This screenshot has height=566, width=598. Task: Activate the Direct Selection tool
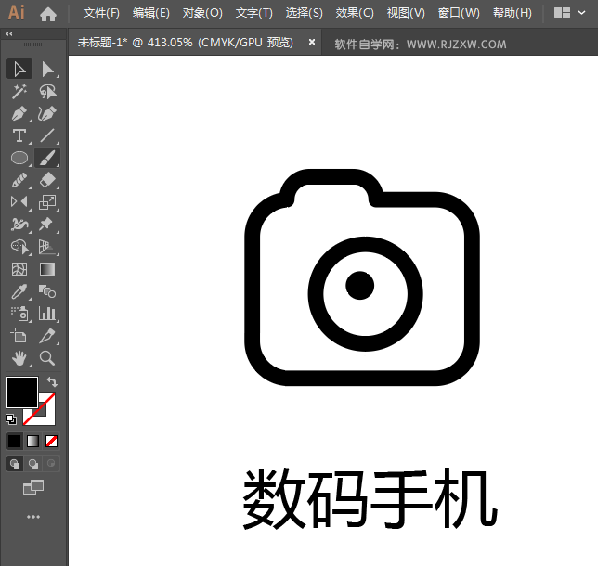47,69
